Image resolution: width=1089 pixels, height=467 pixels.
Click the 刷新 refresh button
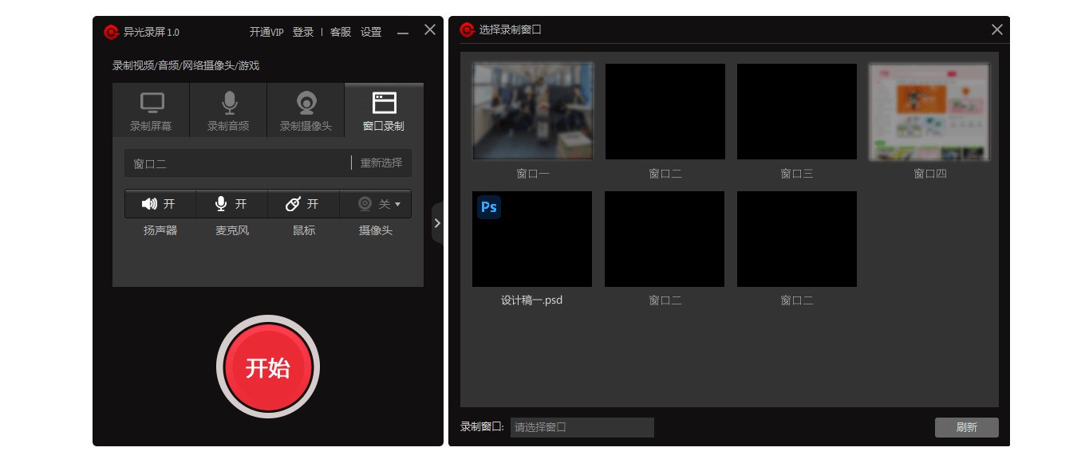click(x=966, y=427)
